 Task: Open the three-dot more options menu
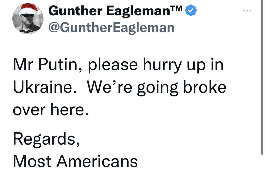click(247, 11)
